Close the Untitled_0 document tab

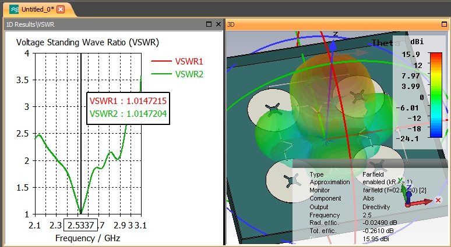[x=61, y=9]
